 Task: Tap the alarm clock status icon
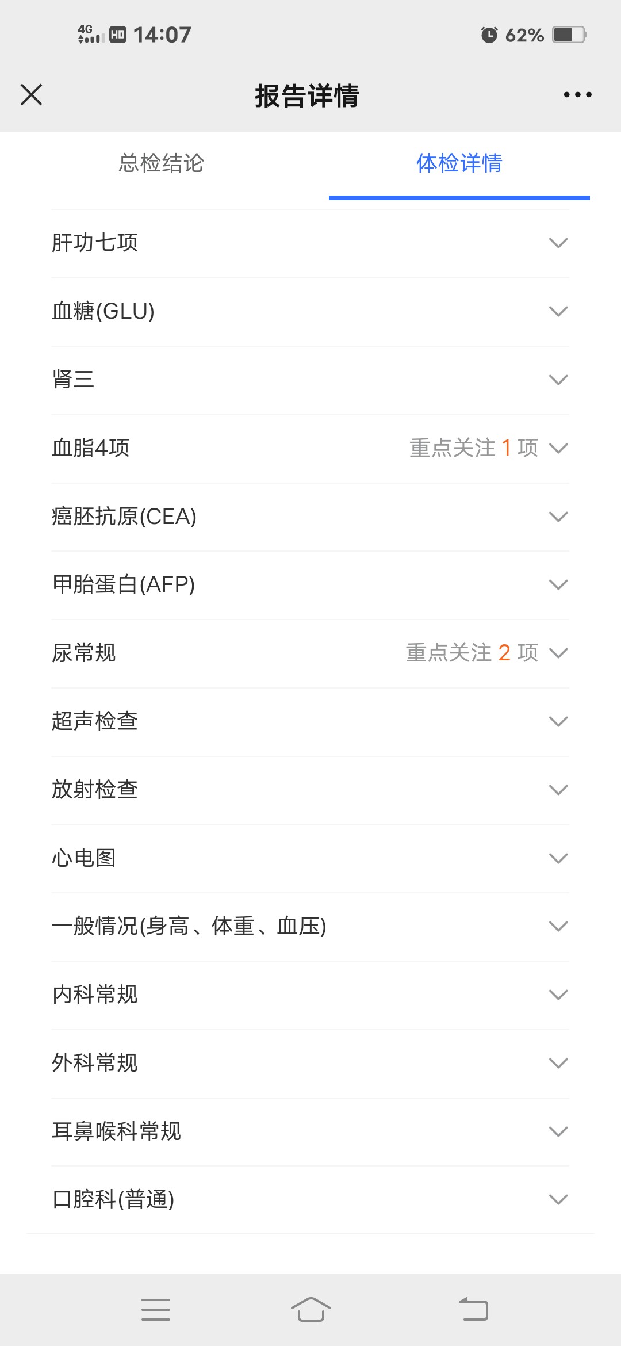point(489,35)
